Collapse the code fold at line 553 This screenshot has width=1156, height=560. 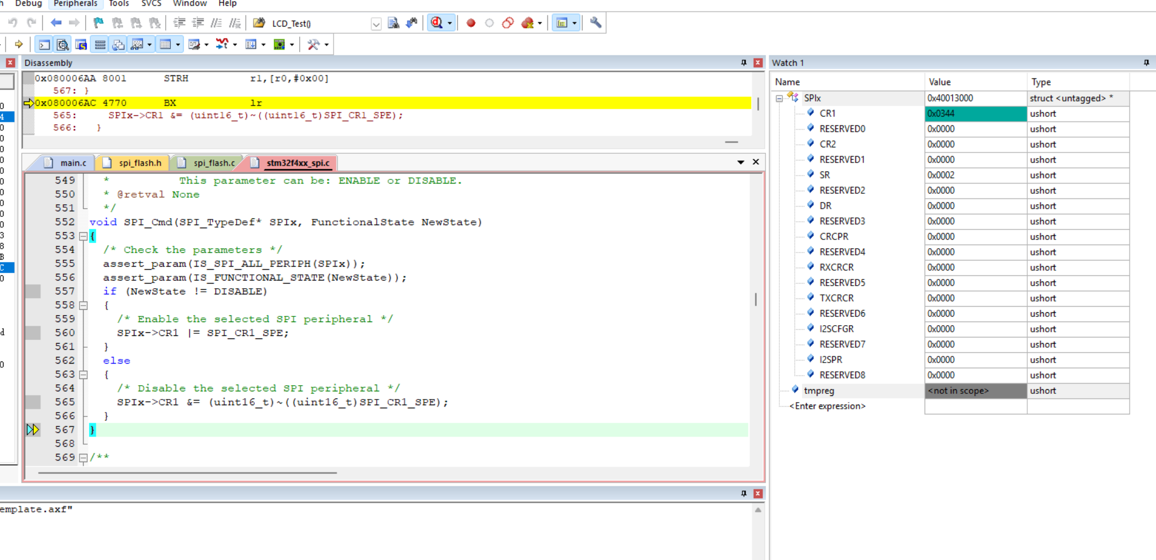coord(83,236)
